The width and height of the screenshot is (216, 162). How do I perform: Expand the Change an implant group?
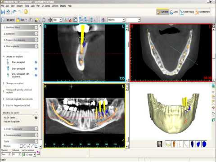(13, 83)
